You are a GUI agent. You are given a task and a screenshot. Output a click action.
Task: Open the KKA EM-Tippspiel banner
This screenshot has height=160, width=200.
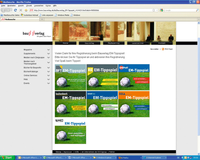pyautogui.click(x=134, y=104)
